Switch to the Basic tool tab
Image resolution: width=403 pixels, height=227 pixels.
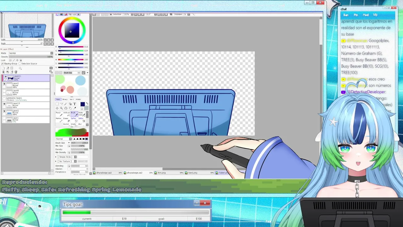pyautogui.click(x=58, y=99)
